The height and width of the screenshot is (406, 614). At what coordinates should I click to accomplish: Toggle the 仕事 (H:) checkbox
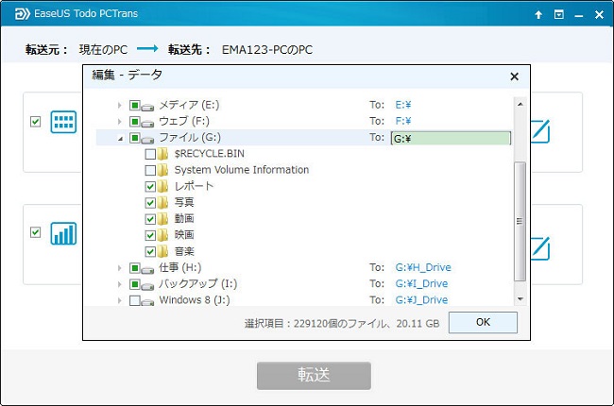pyautogui.click(x=135, y=268)
